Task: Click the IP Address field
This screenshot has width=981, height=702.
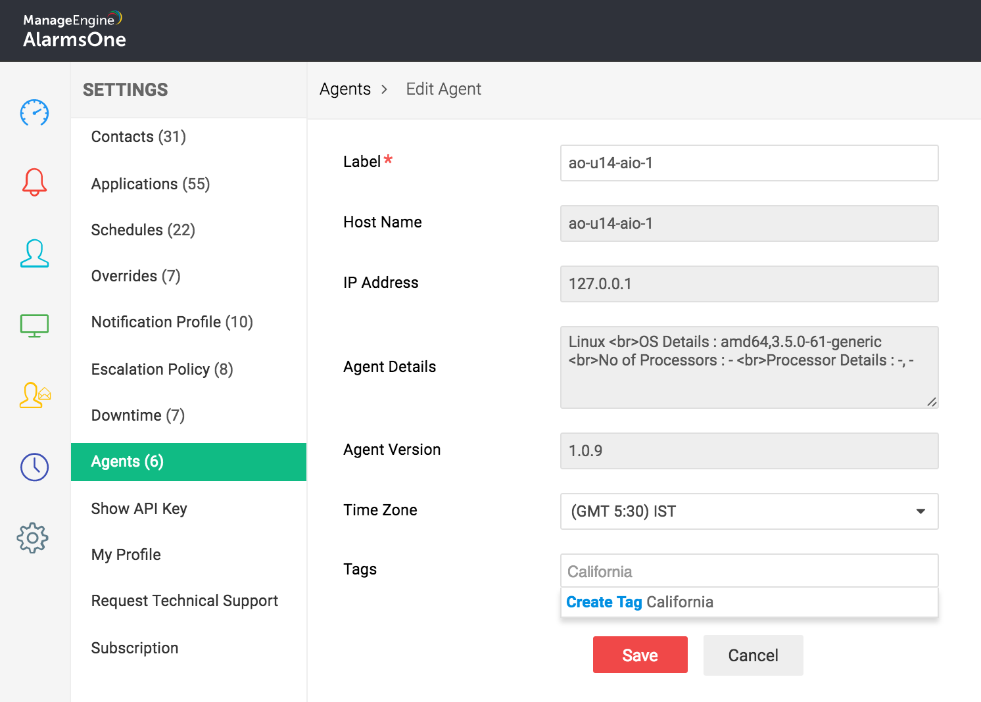Action: pyautogui.click(x=749, y=284)
